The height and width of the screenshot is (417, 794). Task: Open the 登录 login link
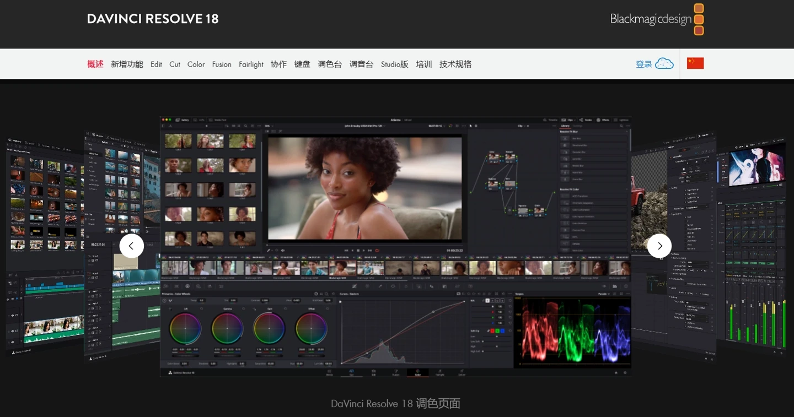(x=654, y=64)
